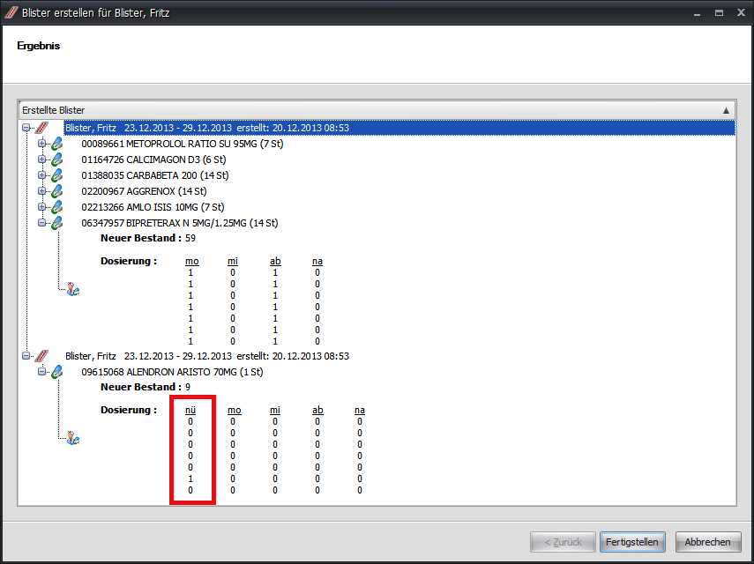
Task: Collapse the ALENDRON ARISTO 70MG node
Action: [x=41, y=372]
